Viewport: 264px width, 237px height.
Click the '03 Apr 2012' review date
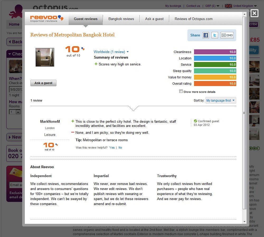(202, 125)
